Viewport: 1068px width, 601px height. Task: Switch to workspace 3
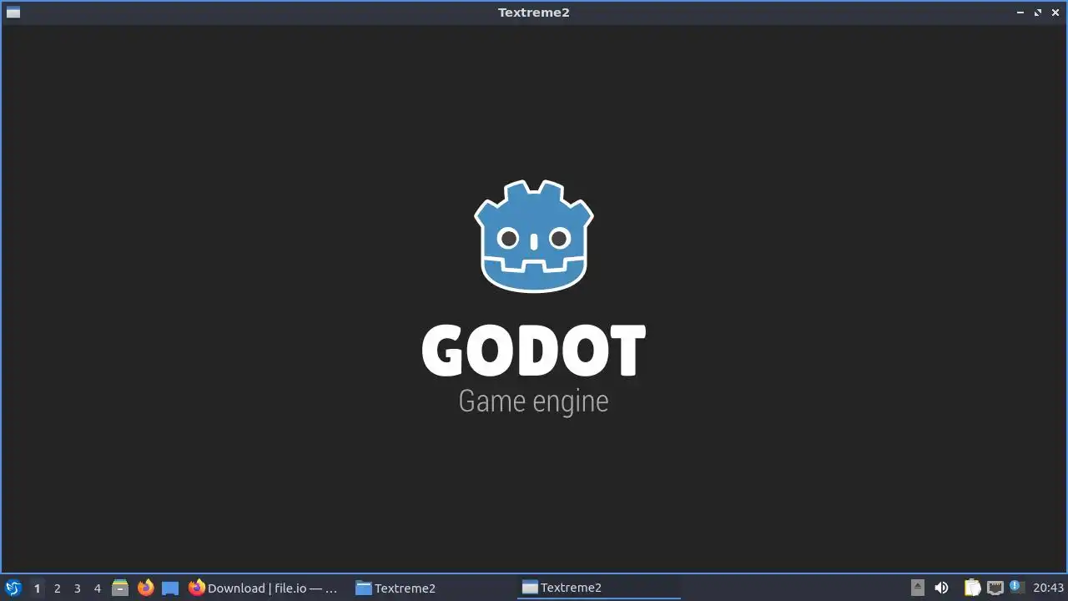coord(77,588)
